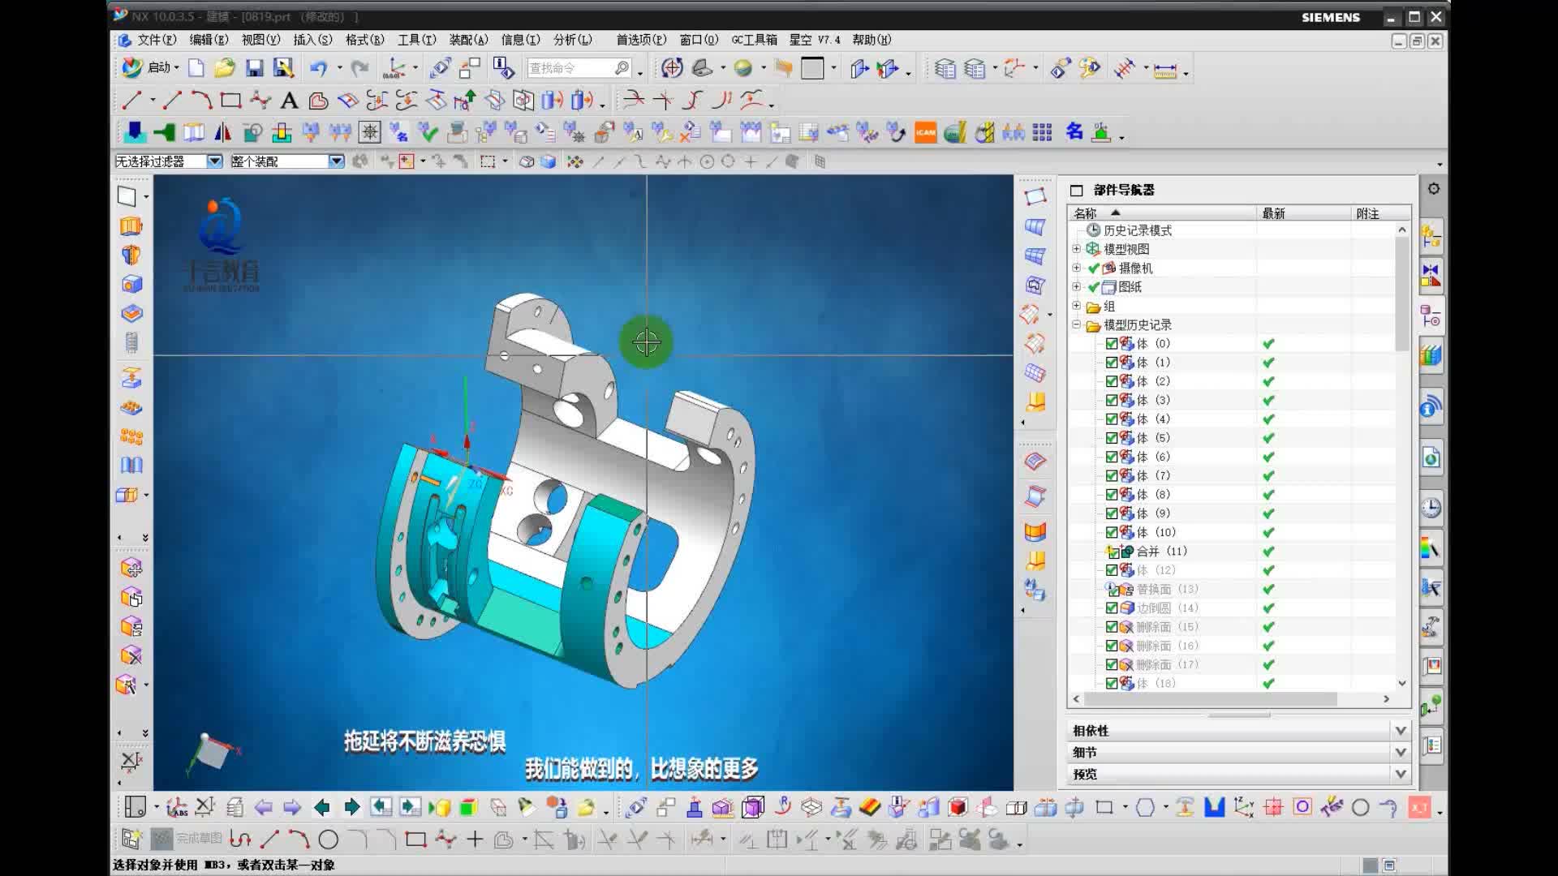Select the Text 'A' curve tool

pyautogui.click(x=289, y=101)
